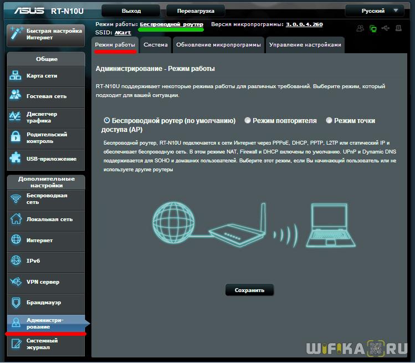
Task: Click the router mode diagram image
Action: 254,225
